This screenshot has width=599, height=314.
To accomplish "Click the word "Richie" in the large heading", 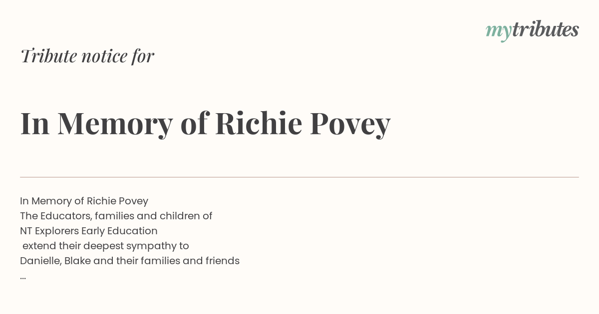I will click(259, 123).
